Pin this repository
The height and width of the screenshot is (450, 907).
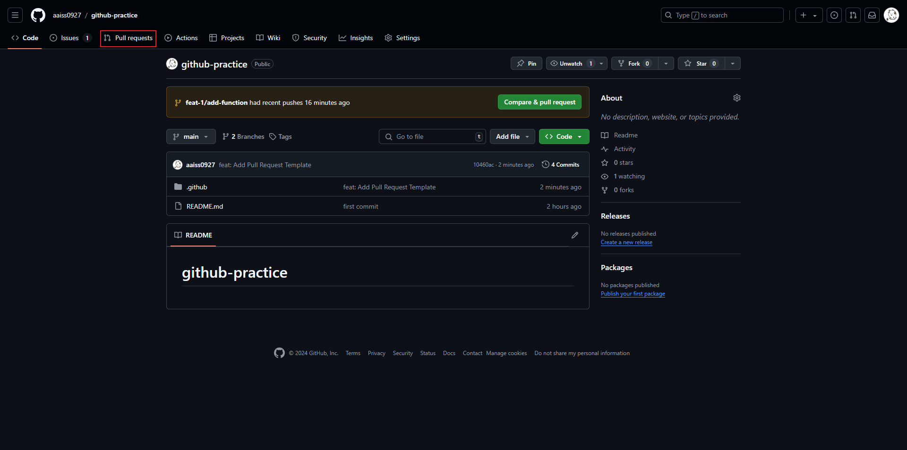coord(526,63)
